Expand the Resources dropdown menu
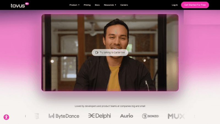220x124 pixels. coord(109,5)
